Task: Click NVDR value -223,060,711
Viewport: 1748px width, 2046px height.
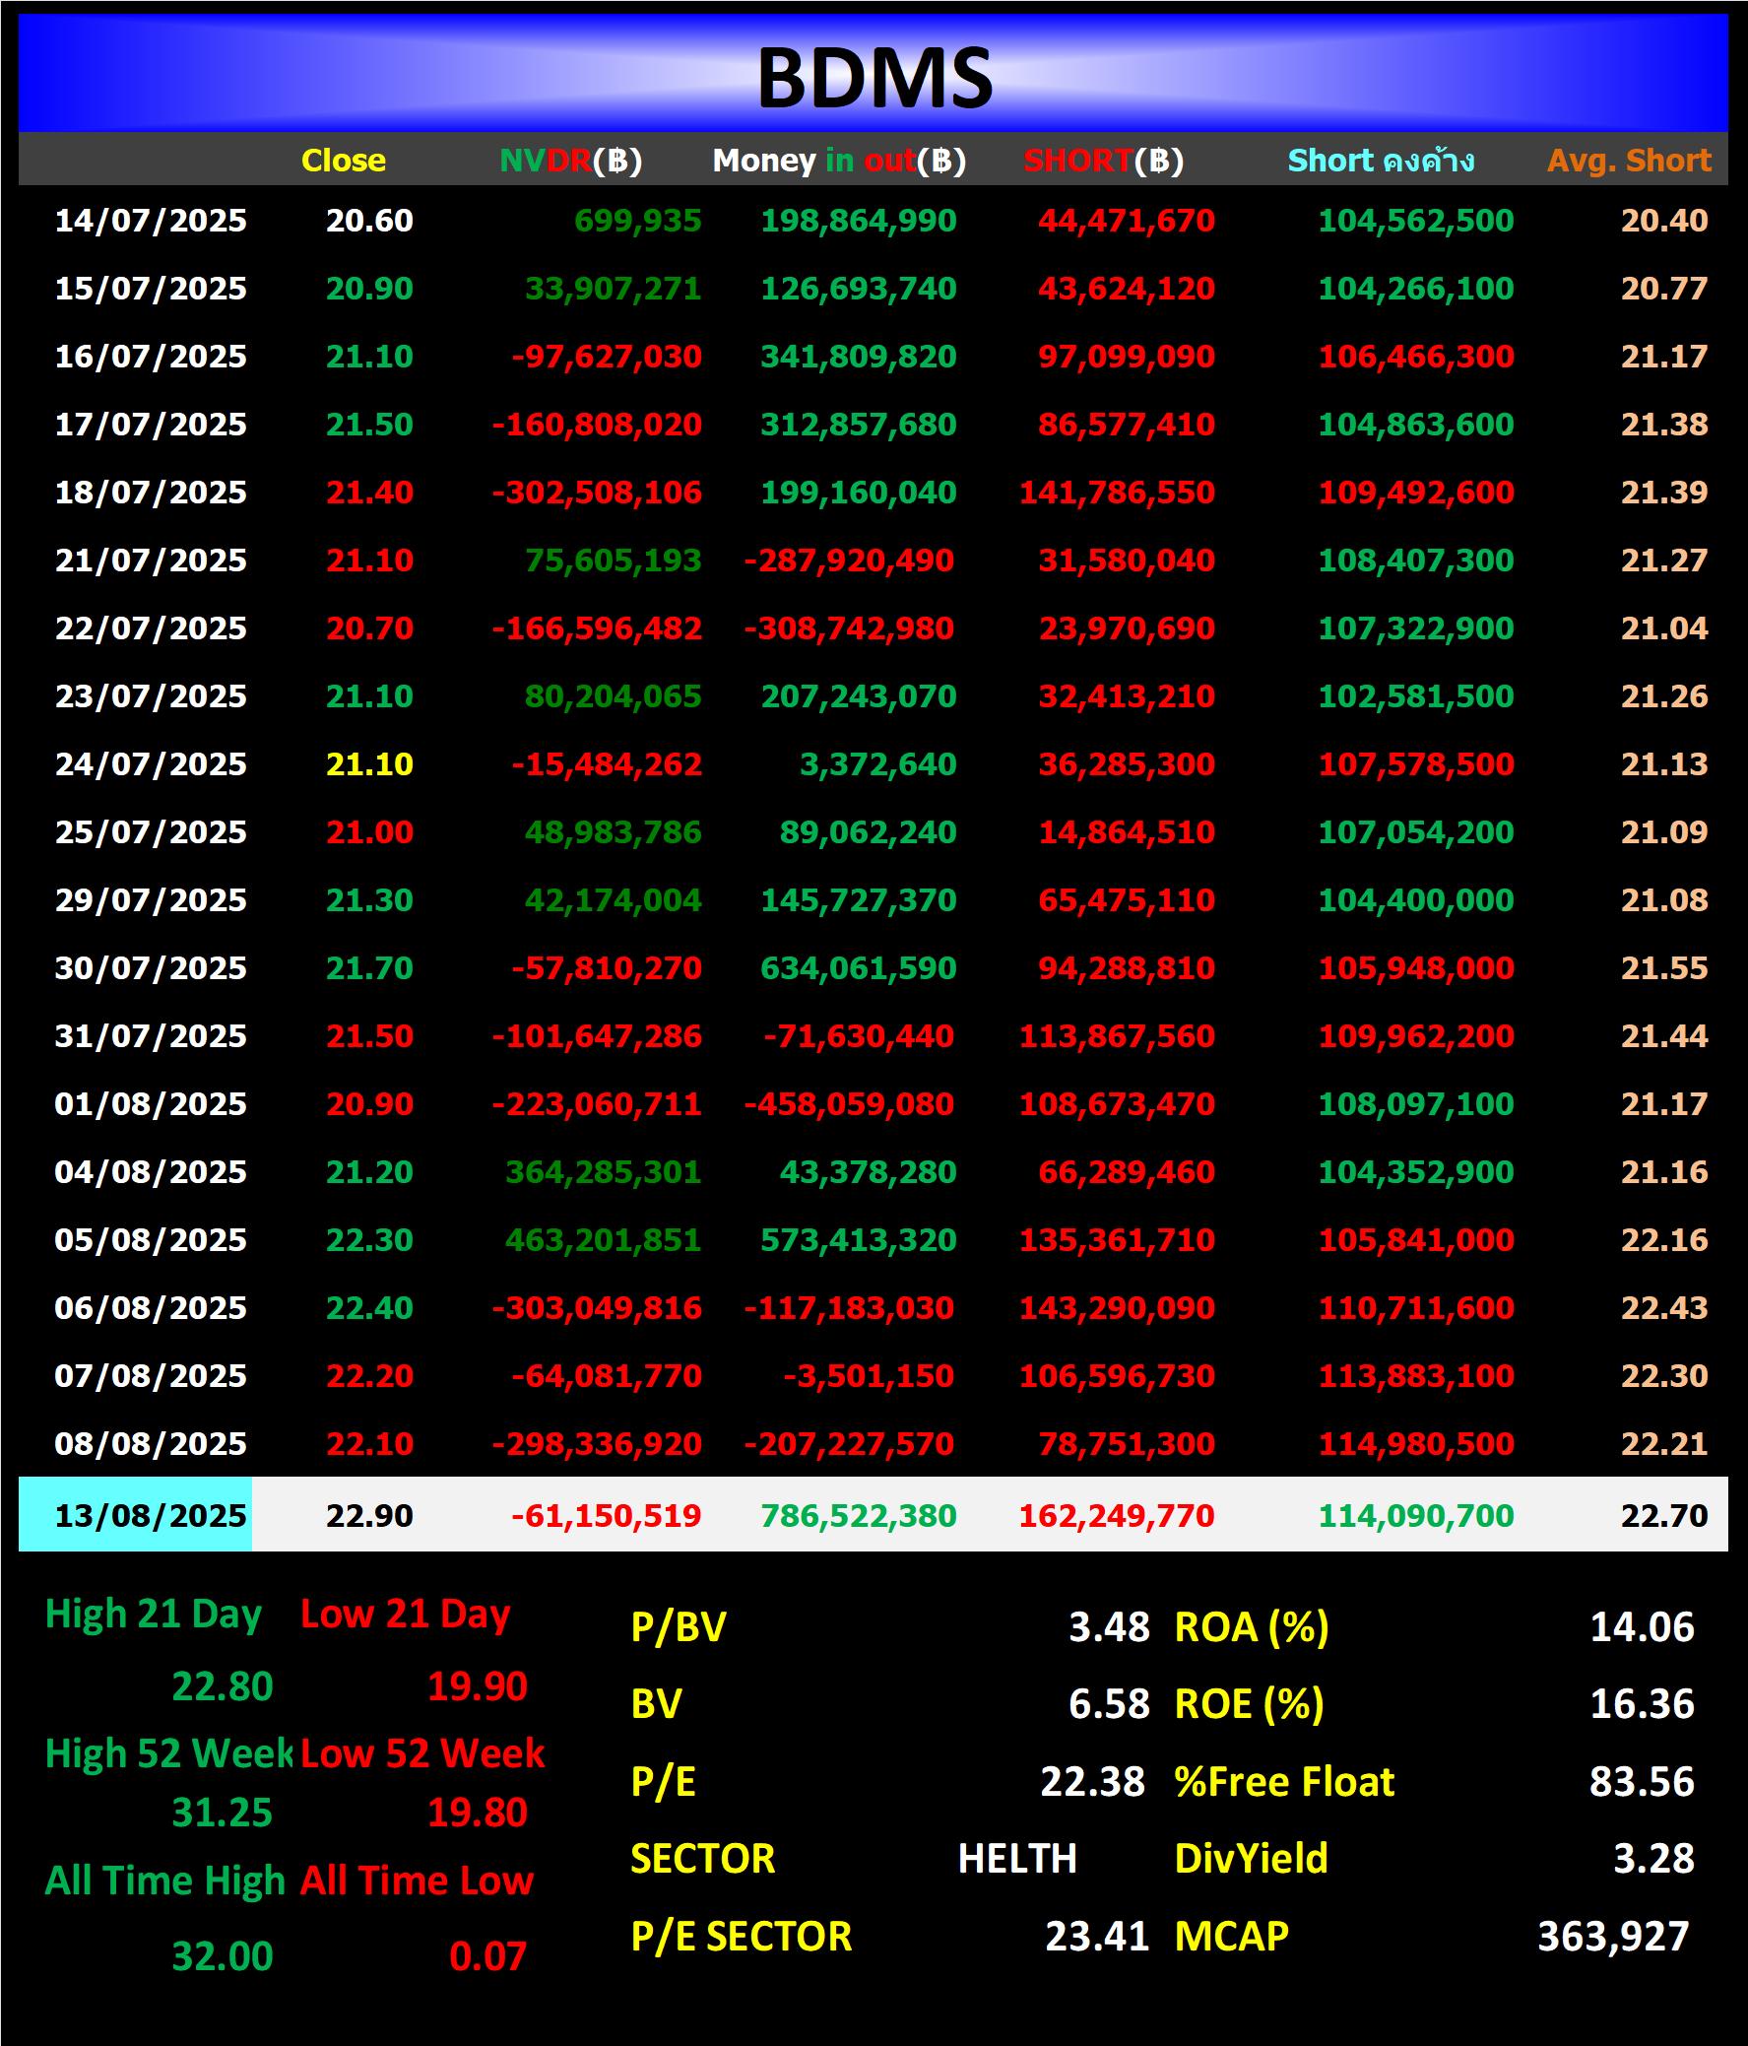Action: [597, 1104]
